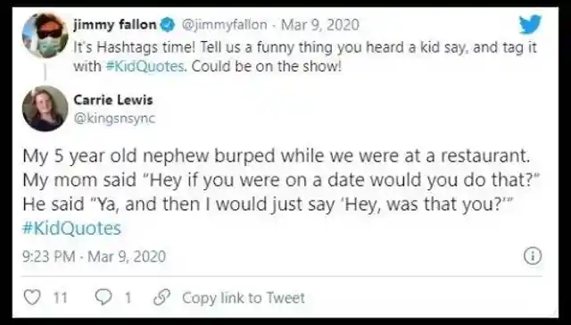
Task: Click the jimmy fallon display name
Action: pos(115,25)
